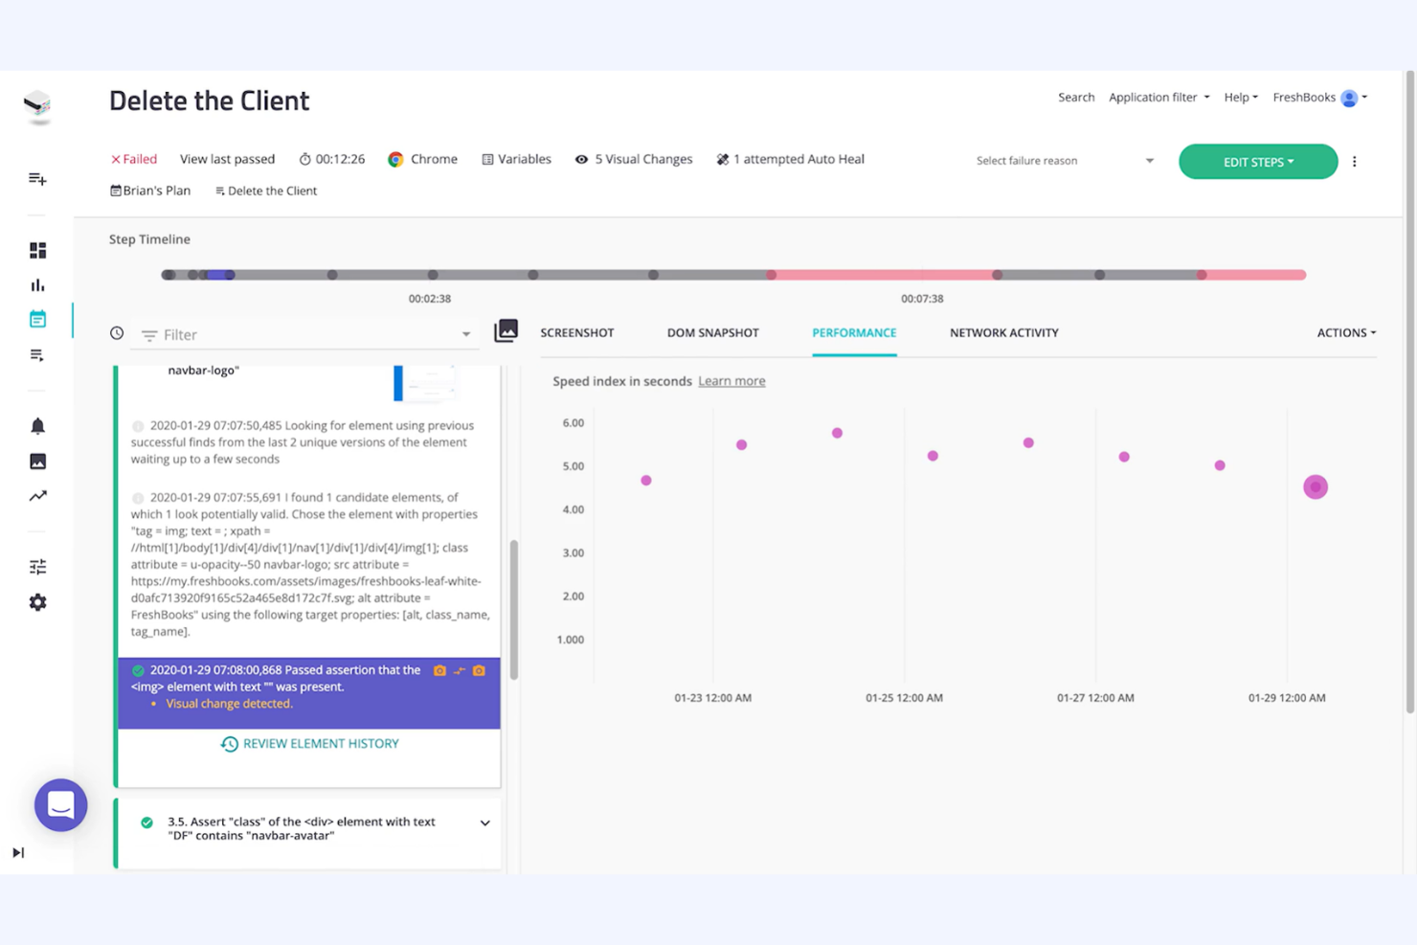Open trends via the line graph icon

(x=38, y=496)
